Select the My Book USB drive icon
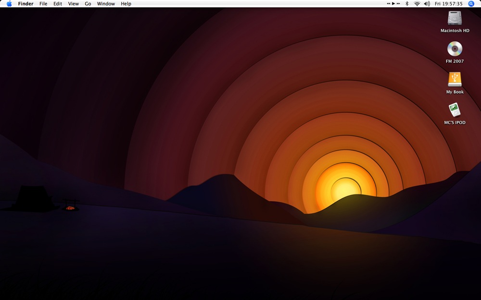 [x=455, y=80]
